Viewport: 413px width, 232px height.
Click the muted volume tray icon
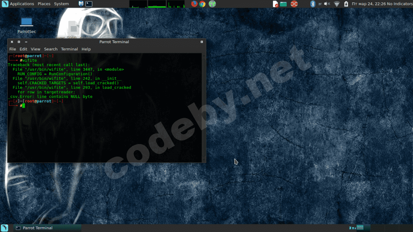point(327,4)
